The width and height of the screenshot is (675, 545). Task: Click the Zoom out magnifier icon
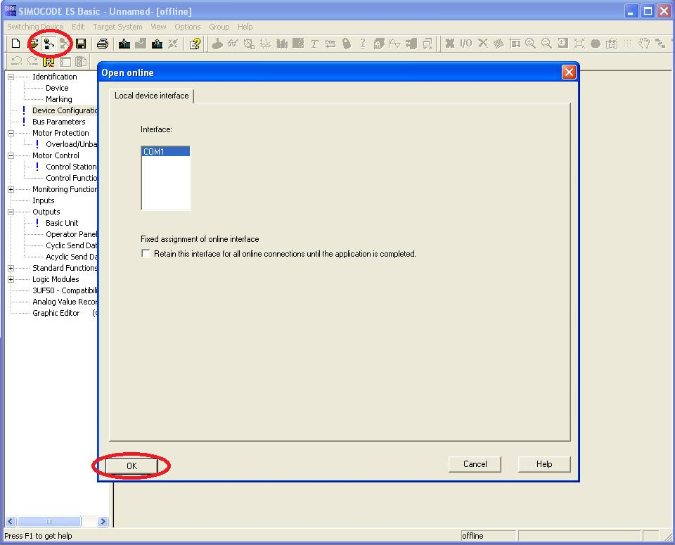pos(546,44)
